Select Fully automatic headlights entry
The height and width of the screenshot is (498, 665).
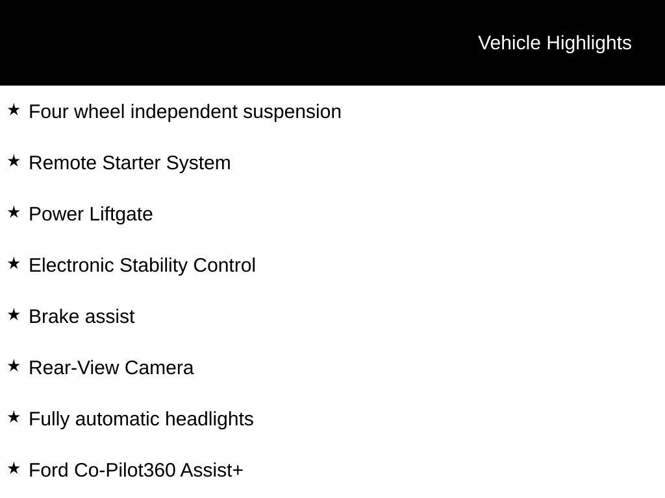tap(141, 420)
